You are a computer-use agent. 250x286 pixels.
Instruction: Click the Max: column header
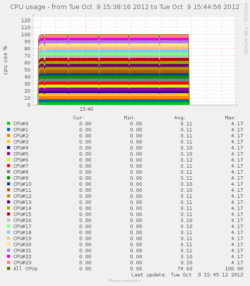click(x=230, y=118)
